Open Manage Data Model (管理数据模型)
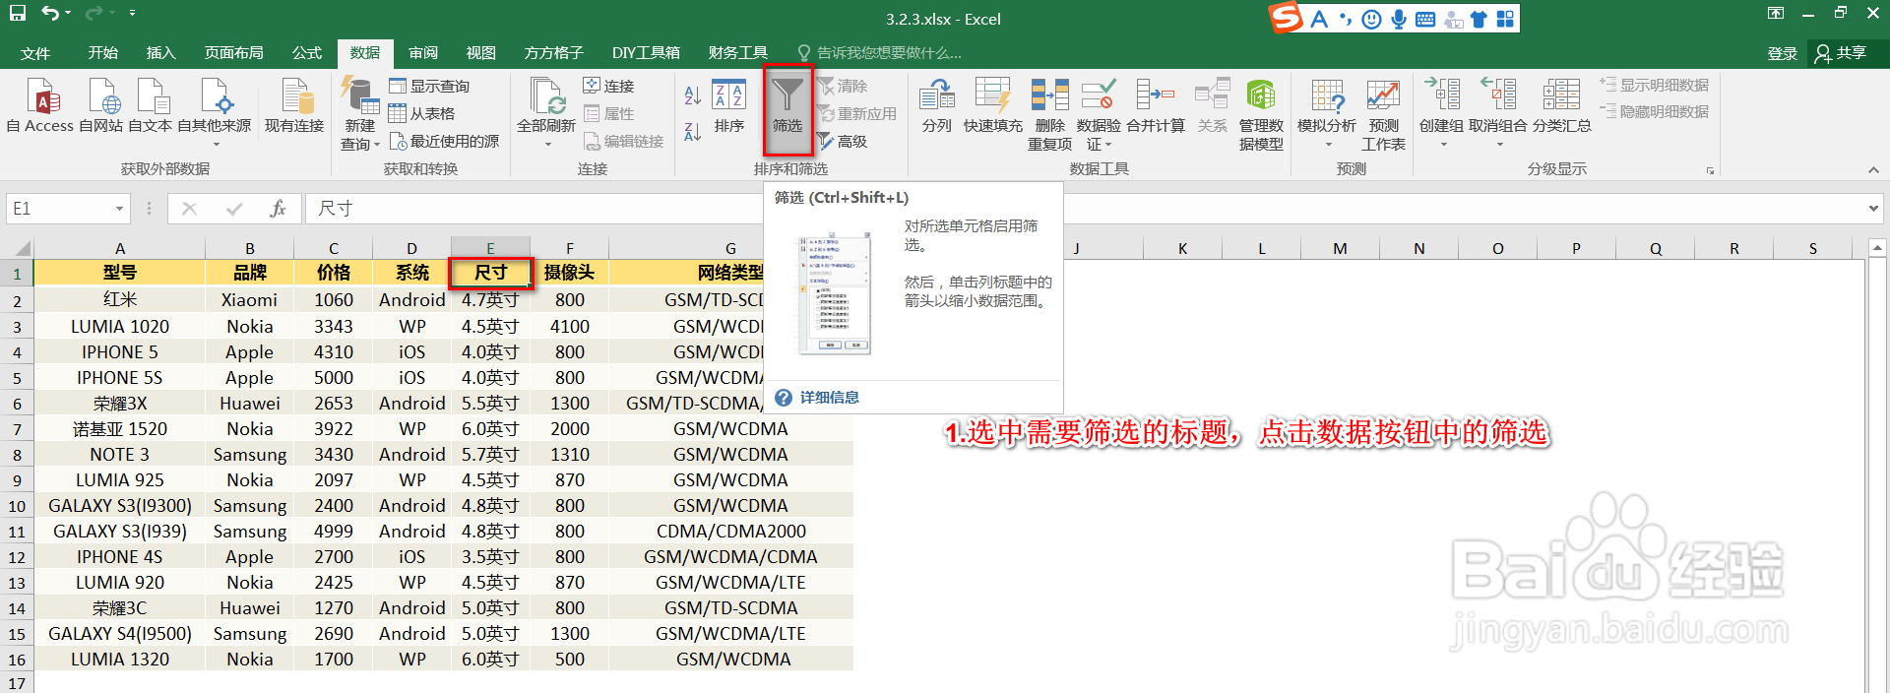The height and width of the screenshot is (693, 1890). tap(1261, 114)
